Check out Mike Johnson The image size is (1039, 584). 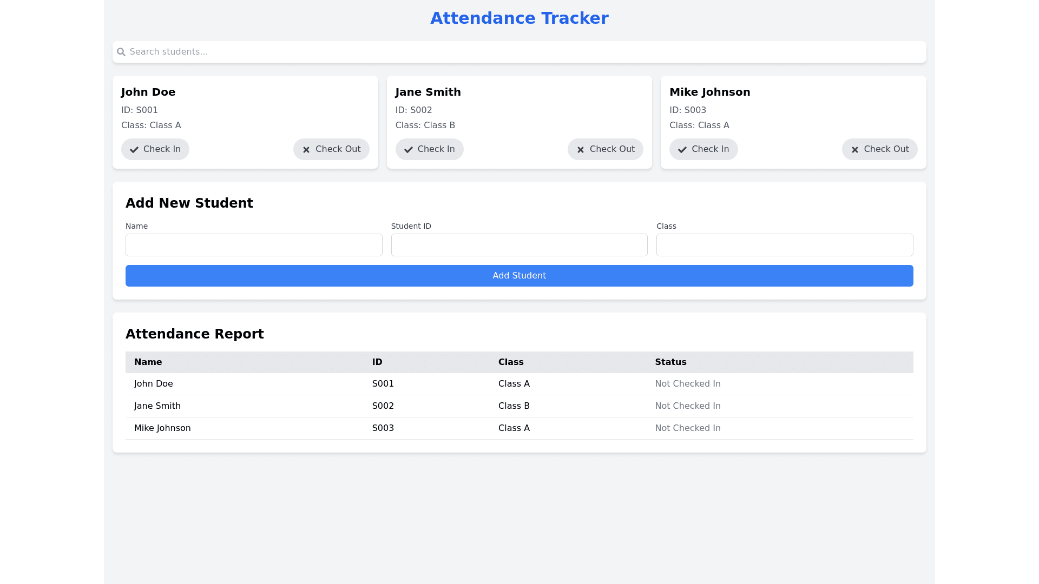click(879, 149)
